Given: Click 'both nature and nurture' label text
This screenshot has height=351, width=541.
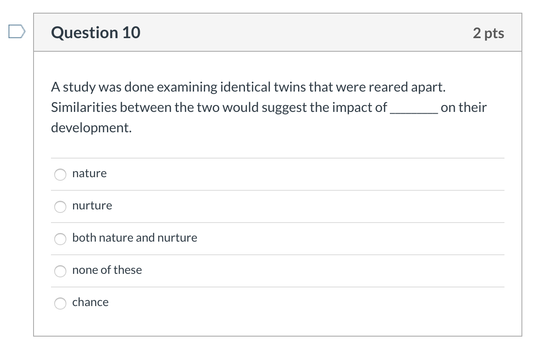Looking at the screenshot, I should click(x=134, y=238).
